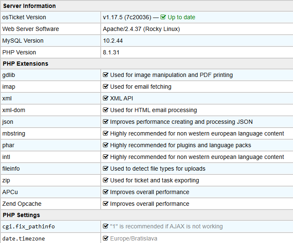Click the intl extension check mark

pyautogui.click(x=105, y=157)
